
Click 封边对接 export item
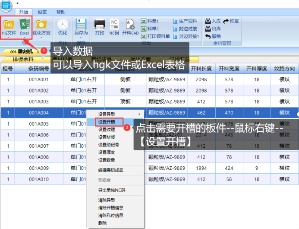(x=185, y=29)
